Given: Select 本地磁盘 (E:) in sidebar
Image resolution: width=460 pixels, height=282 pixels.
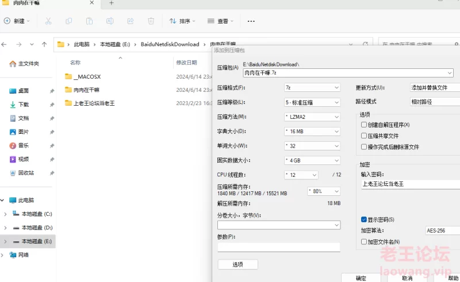Looking at the screenshot, I should (28, 242).
